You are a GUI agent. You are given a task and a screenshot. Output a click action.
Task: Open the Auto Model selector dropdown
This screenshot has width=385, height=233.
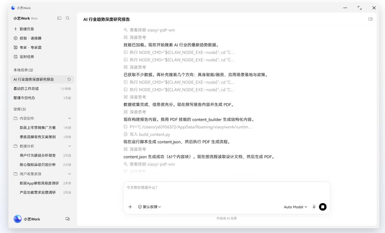(296, 207)
